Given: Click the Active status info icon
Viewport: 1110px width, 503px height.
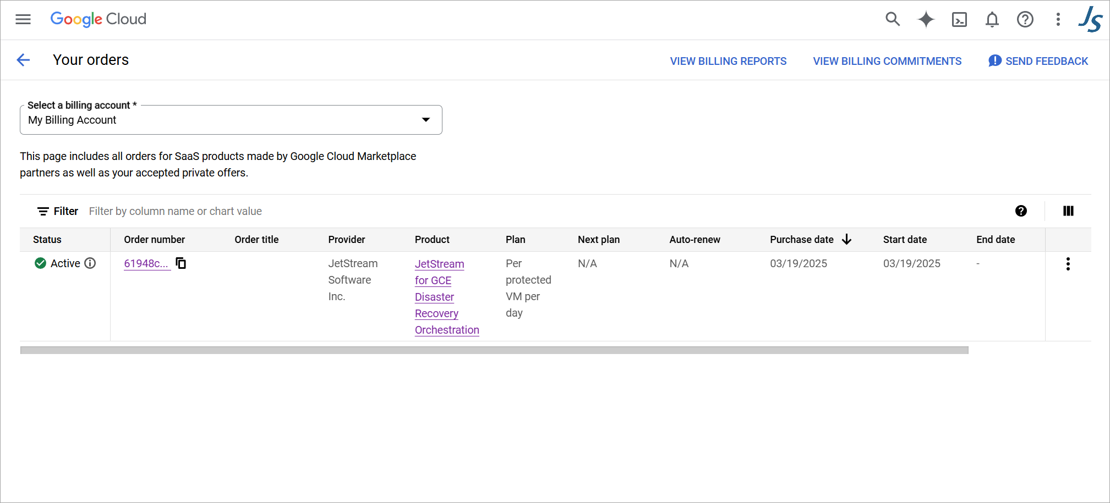Looking at the screenshot, I should [90, 263].
